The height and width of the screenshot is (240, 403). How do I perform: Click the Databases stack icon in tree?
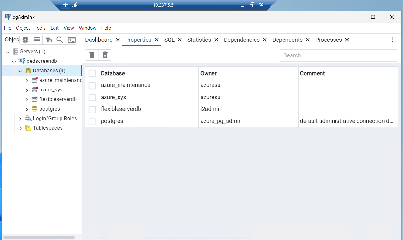tap(28, 70)
